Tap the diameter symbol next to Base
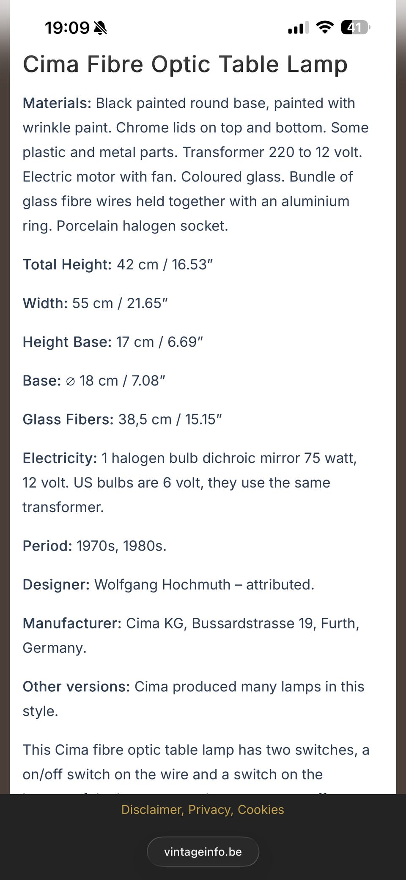 [71, 381]
